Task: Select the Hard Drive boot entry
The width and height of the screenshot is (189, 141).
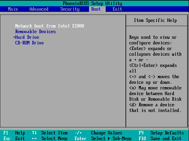Action: [x=27, y=37]
